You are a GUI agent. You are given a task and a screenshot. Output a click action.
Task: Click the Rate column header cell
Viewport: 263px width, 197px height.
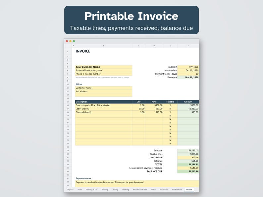click(x=154, y=102)
